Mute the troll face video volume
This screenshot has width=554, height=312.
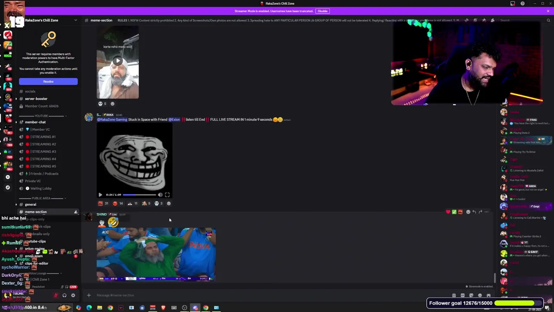[160, 195]
